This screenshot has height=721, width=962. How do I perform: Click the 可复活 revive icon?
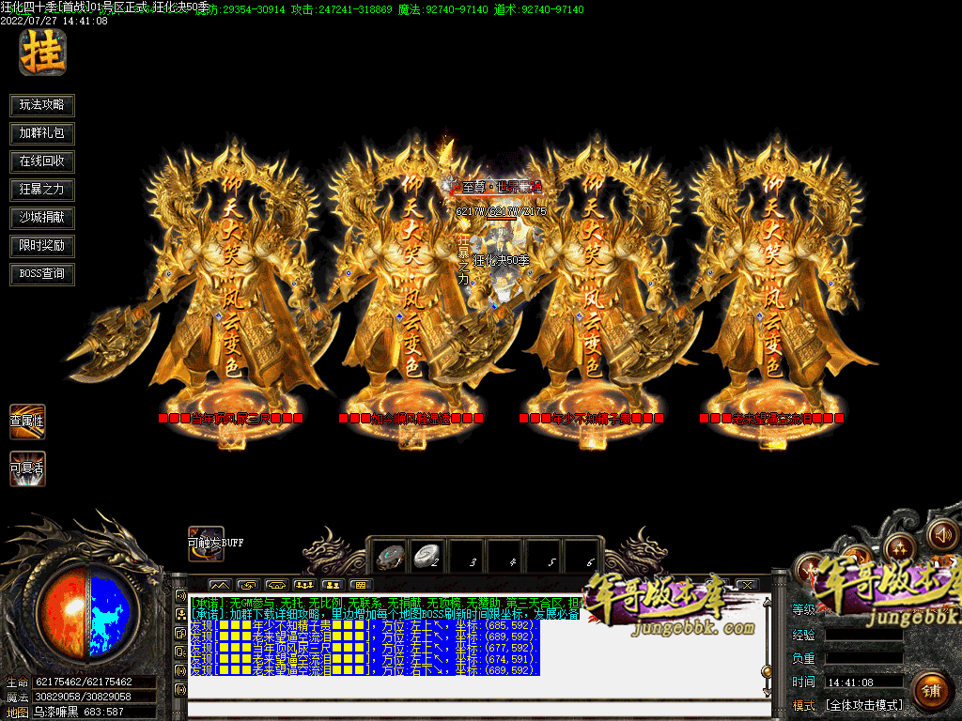(x=27, y=468)
